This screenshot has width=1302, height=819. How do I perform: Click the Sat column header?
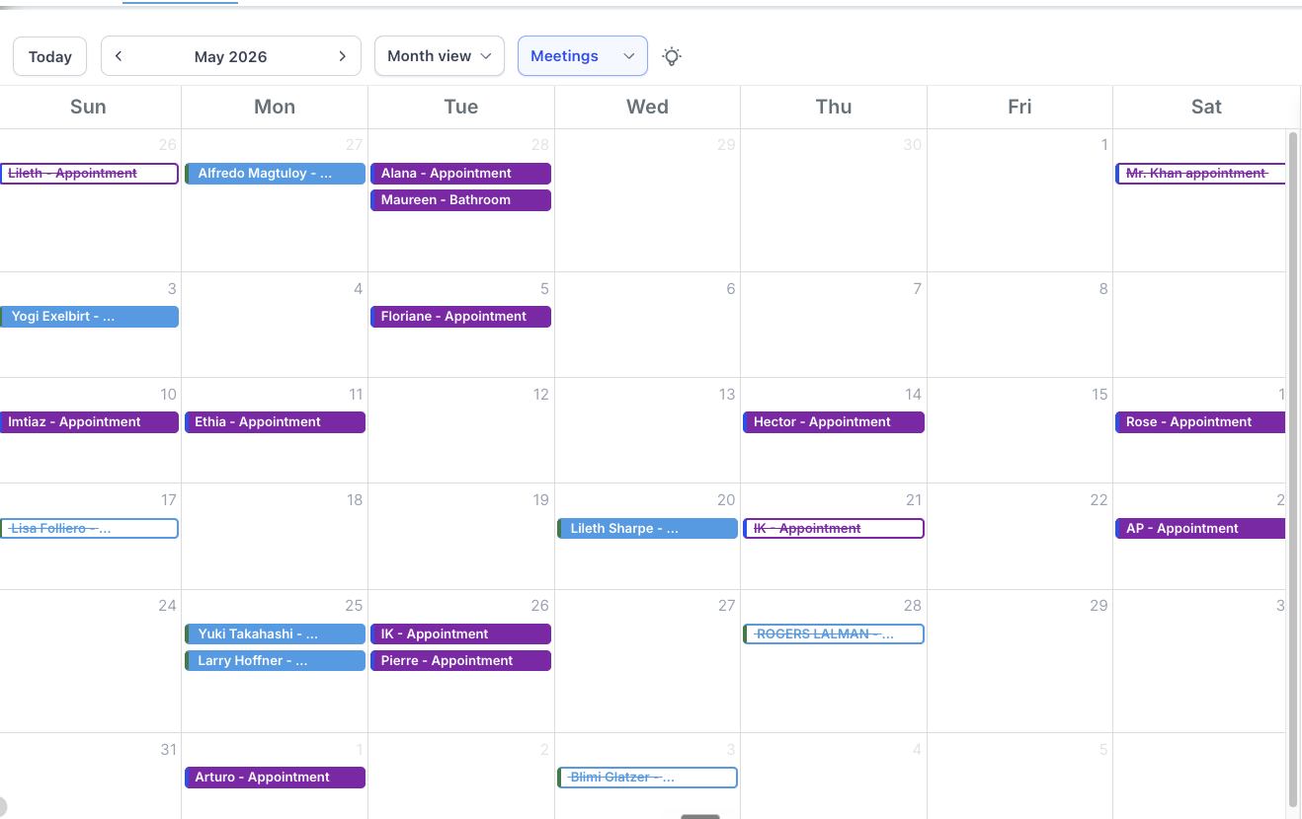[x=1206, y=107]
